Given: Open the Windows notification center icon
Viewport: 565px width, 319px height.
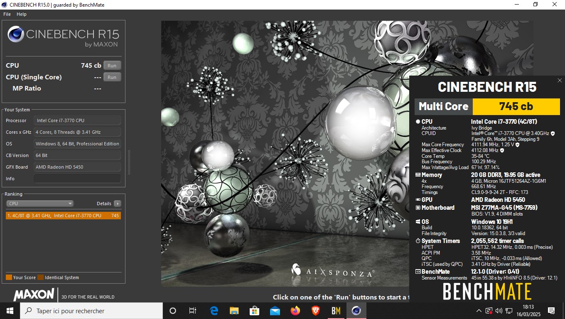Looking at the screenshot, I should pyautogui.click(x=551, y=311).
